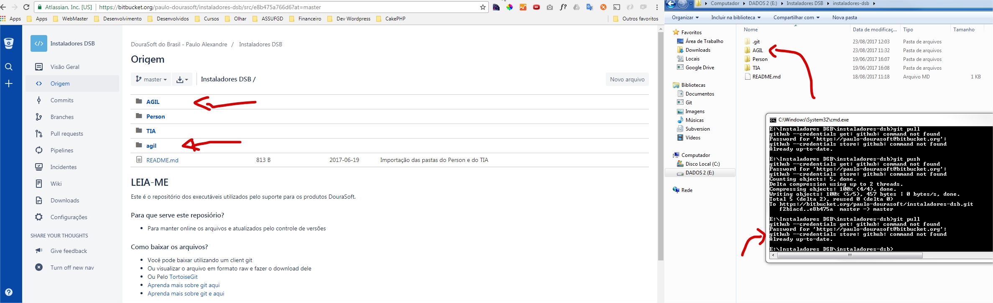This screenshot has height=303, width=993.
Task: Click the README.md file icon in Bitbucket list
Action: [139, 160]
